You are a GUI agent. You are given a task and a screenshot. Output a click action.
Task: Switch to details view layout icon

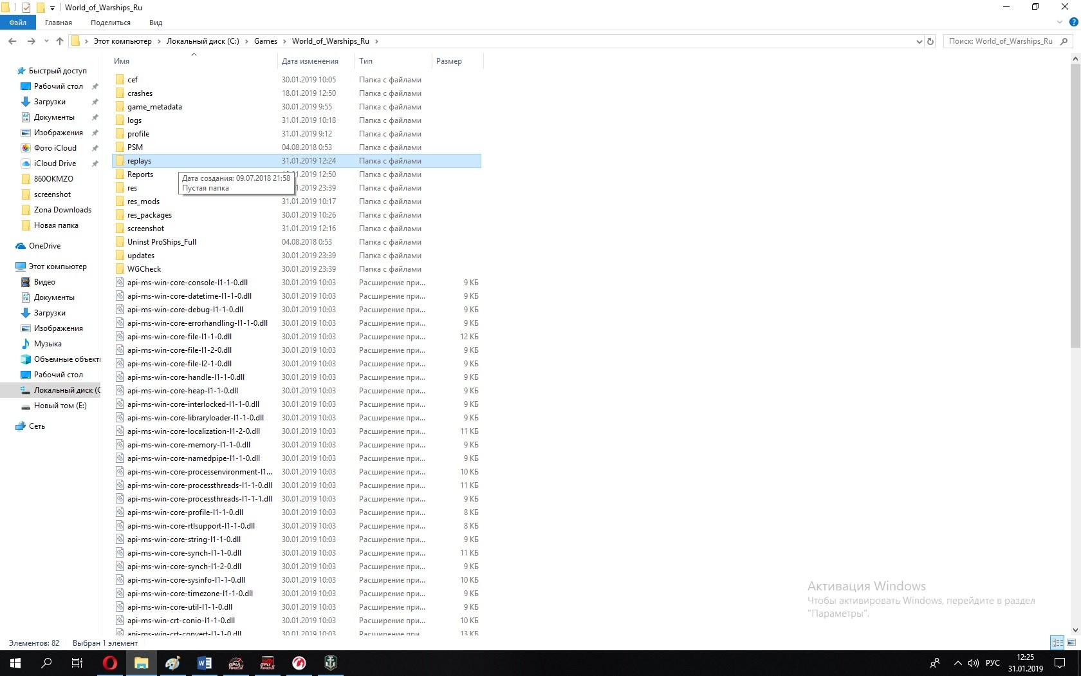[x=1057, y=643]
